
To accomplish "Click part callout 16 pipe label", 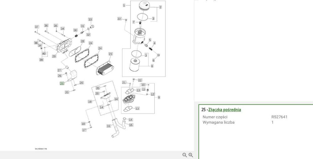I will 109,126.
